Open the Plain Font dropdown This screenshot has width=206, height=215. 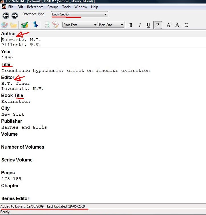(80, 25)
